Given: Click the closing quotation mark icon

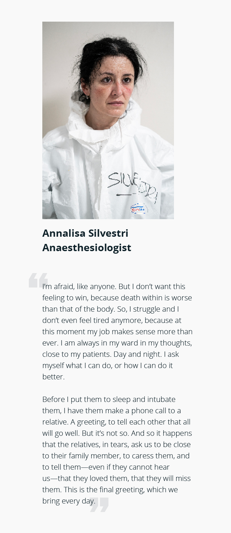Looking at the screenshot, I should tap(99, 504).
